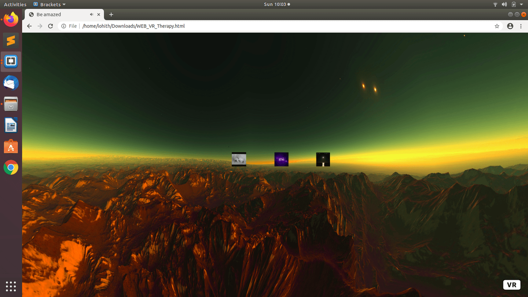Open the Brackets app menu
This screenshot has height=297, width=528.
tap(49, 4)
